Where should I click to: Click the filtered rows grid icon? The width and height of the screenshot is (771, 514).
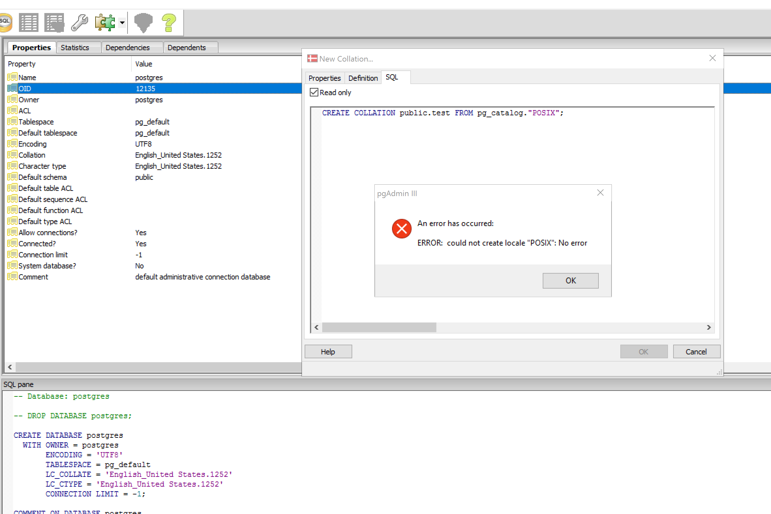click(54, 22)
